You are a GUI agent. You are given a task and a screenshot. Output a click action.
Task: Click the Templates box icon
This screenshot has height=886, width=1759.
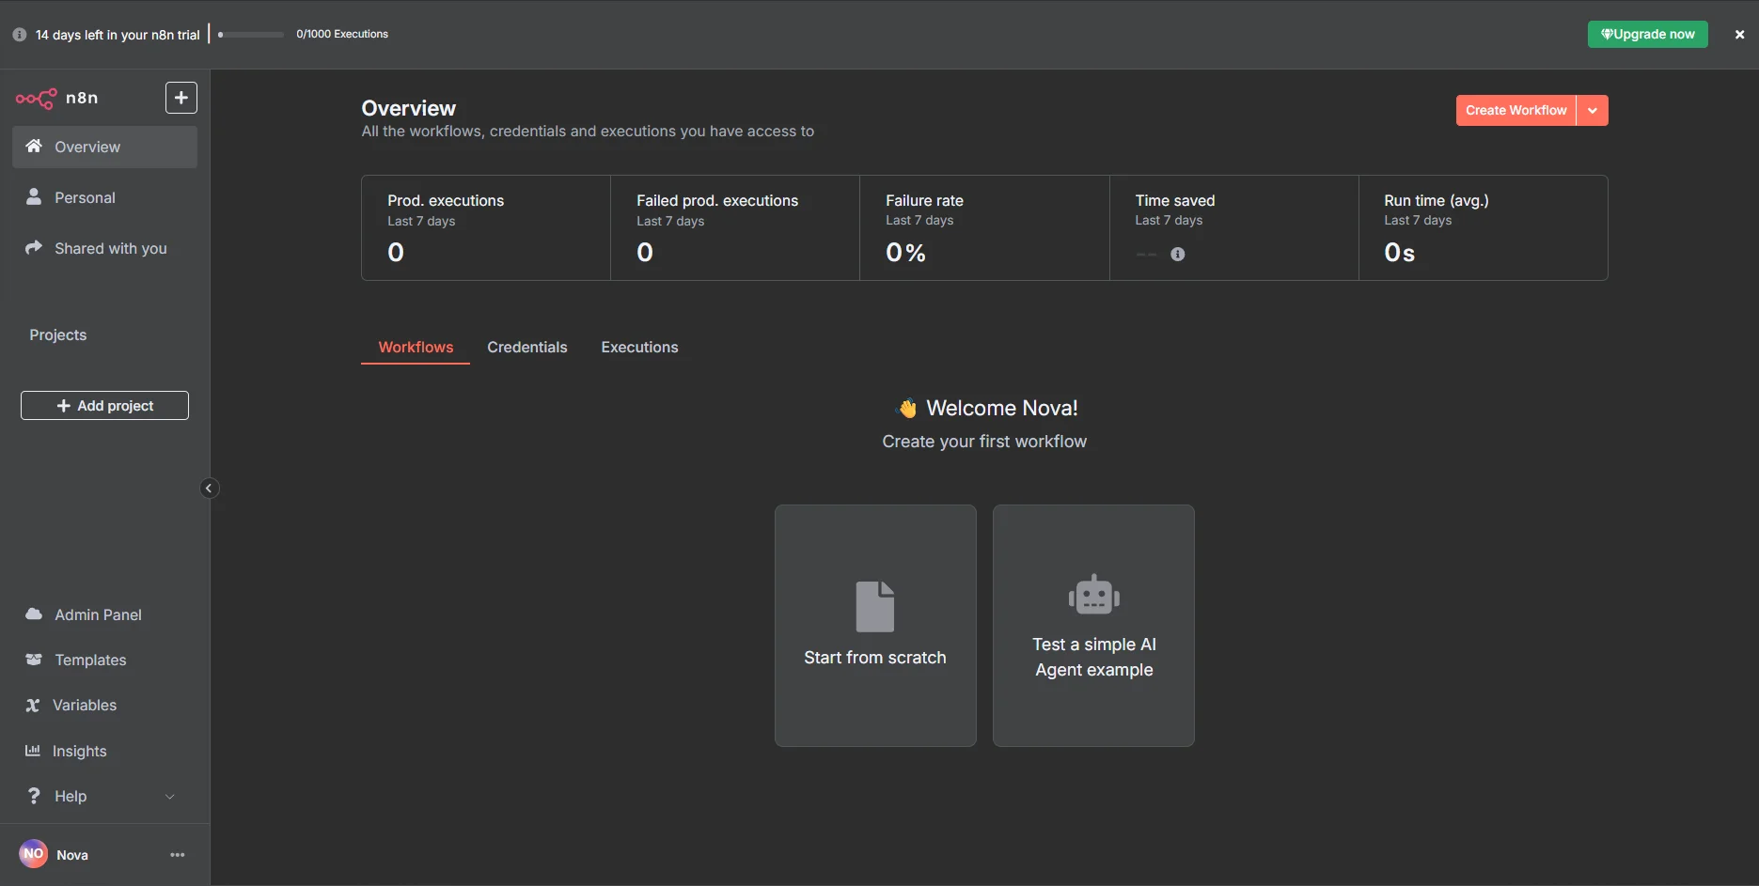pyautogui.click(x=34, y=660)
